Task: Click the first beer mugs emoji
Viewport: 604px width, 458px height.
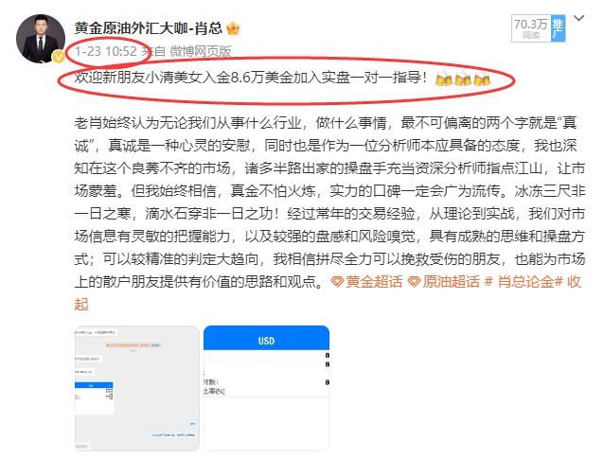Action: pyautogui.click(x=444, y=79)
